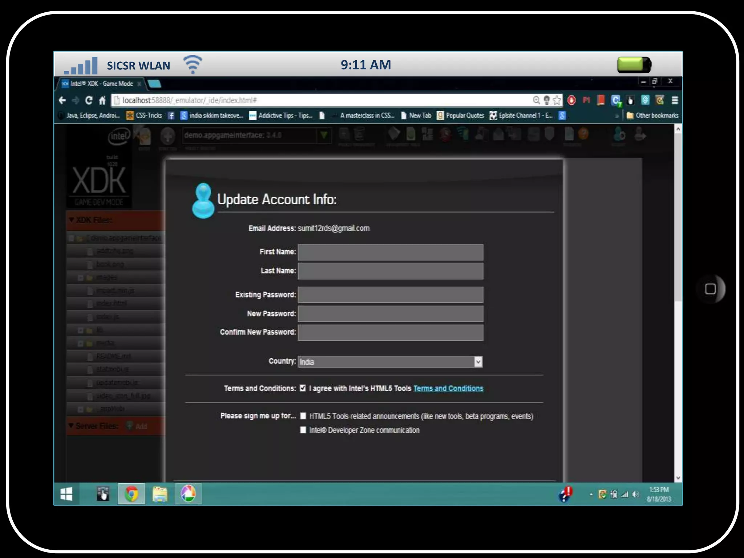Bookmark page with the star icon
The height and width of the screenshot is (558, 744).
557,100
